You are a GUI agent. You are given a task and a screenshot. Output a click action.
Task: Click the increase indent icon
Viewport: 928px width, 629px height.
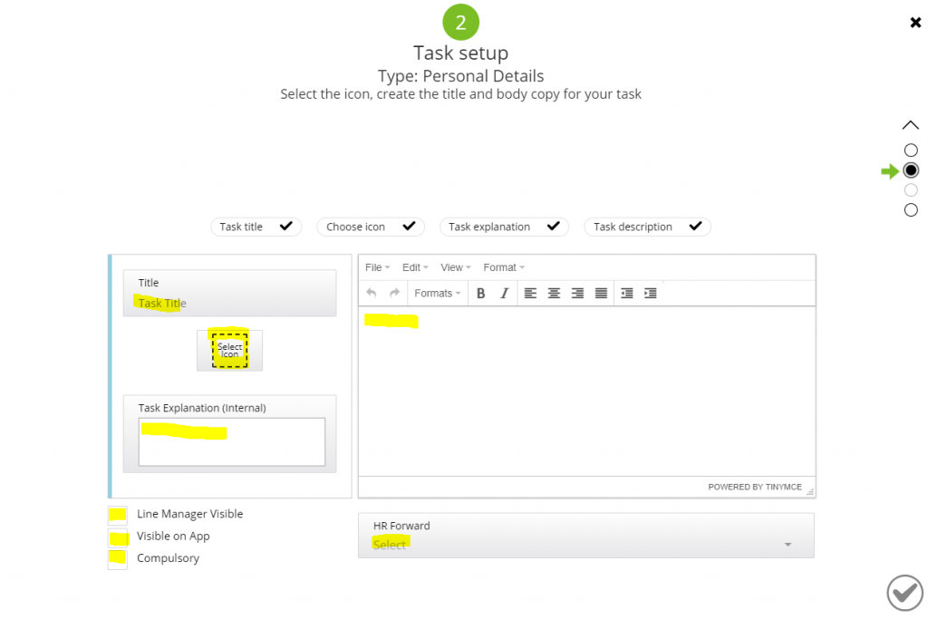(650, 293)
